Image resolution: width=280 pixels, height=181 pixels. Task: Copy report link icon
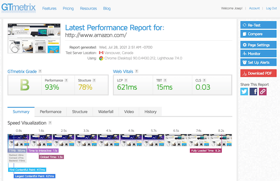[263, 91]
